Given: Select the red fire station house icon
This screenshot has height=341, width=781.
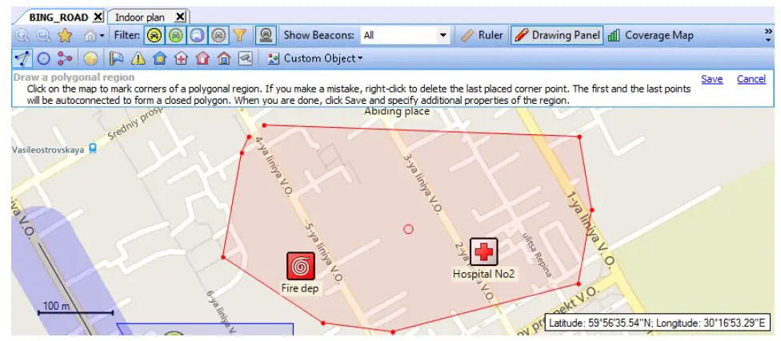Looking at the screenshot, I should pyautogui.click(x=202, y=59).
